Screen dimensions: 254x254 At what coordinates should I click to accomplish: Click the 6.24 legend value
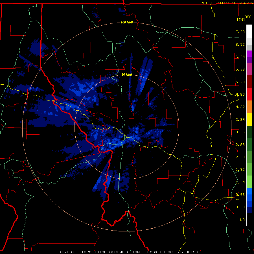pos(240,57)
